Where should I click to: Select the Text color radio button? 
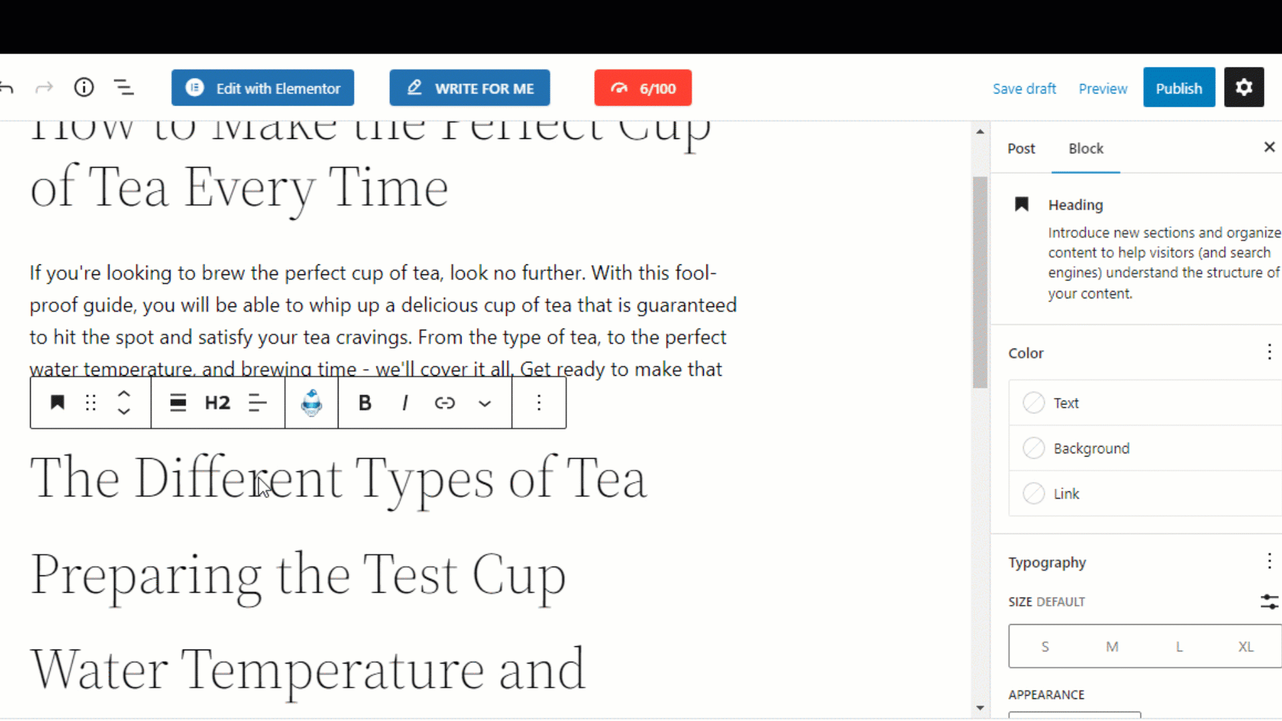[1033, 403]
